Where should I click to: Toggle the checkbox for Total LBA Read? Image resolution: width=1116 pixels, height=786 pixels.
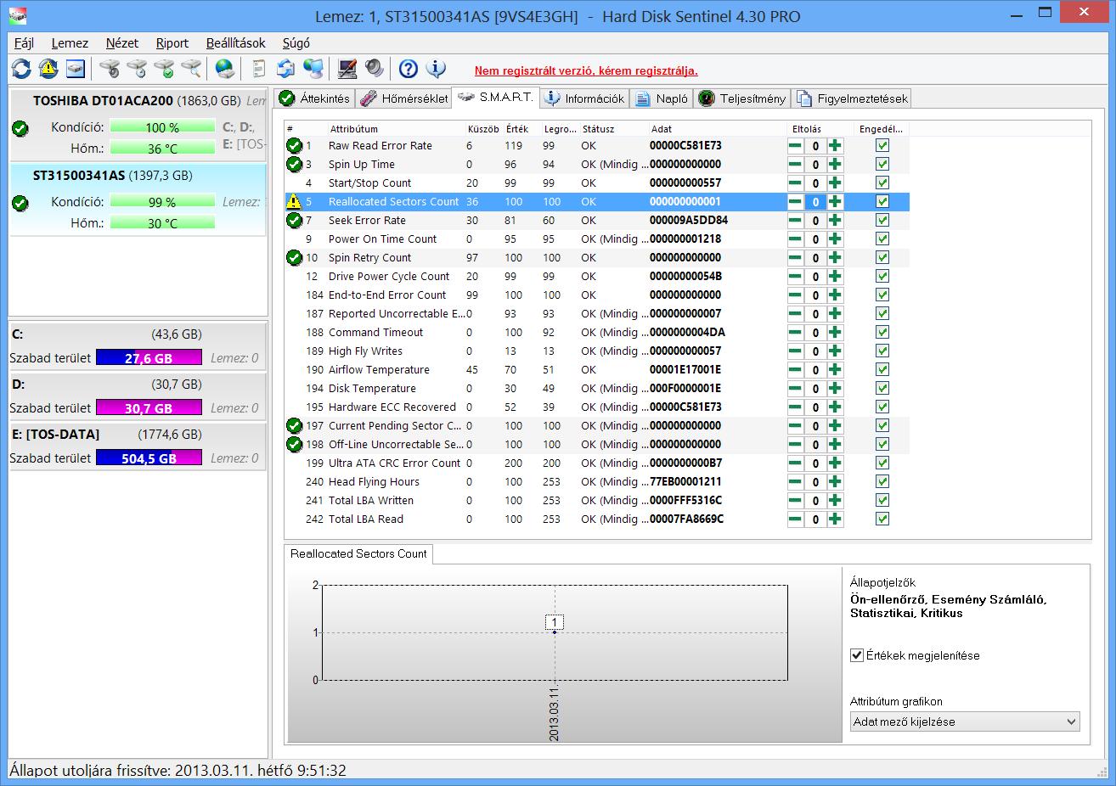pos(882,519)
